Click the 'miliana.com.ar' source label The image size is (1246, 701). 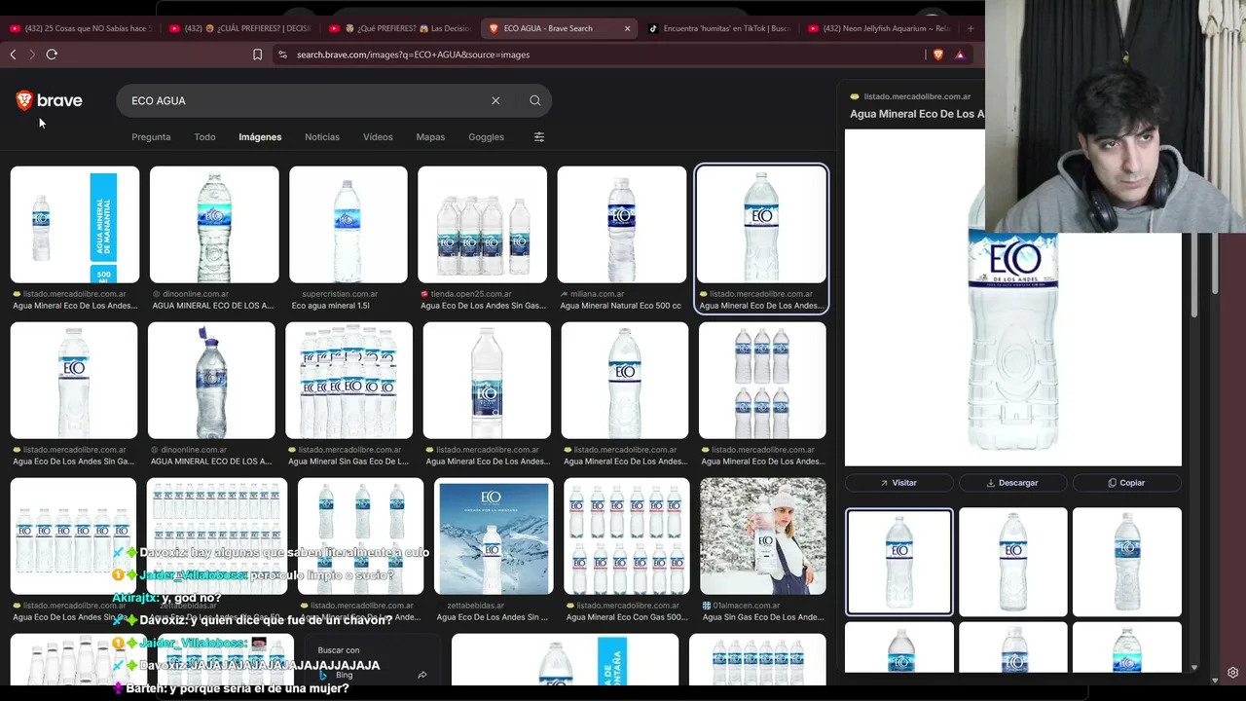tap(598, 294)
